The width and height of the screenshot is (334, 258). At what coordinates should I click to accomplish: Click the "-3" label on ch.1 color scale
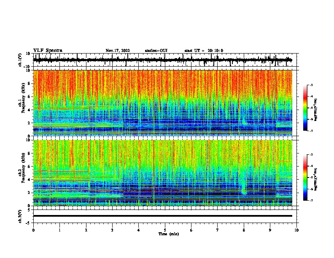(311, 85)
